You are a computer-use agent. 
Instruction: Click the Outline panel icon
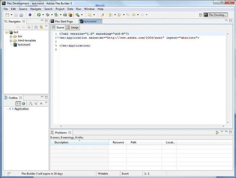[6, 98]
